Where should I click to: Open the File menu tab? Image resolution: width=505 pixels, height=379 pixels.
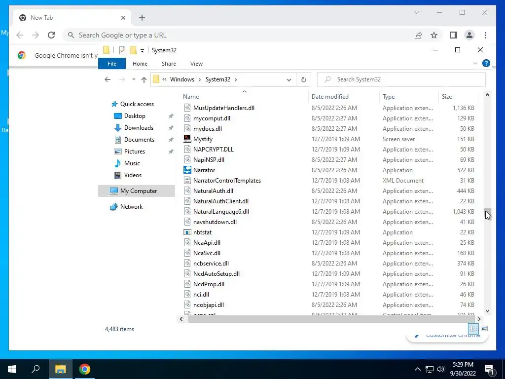coord(112,64)
